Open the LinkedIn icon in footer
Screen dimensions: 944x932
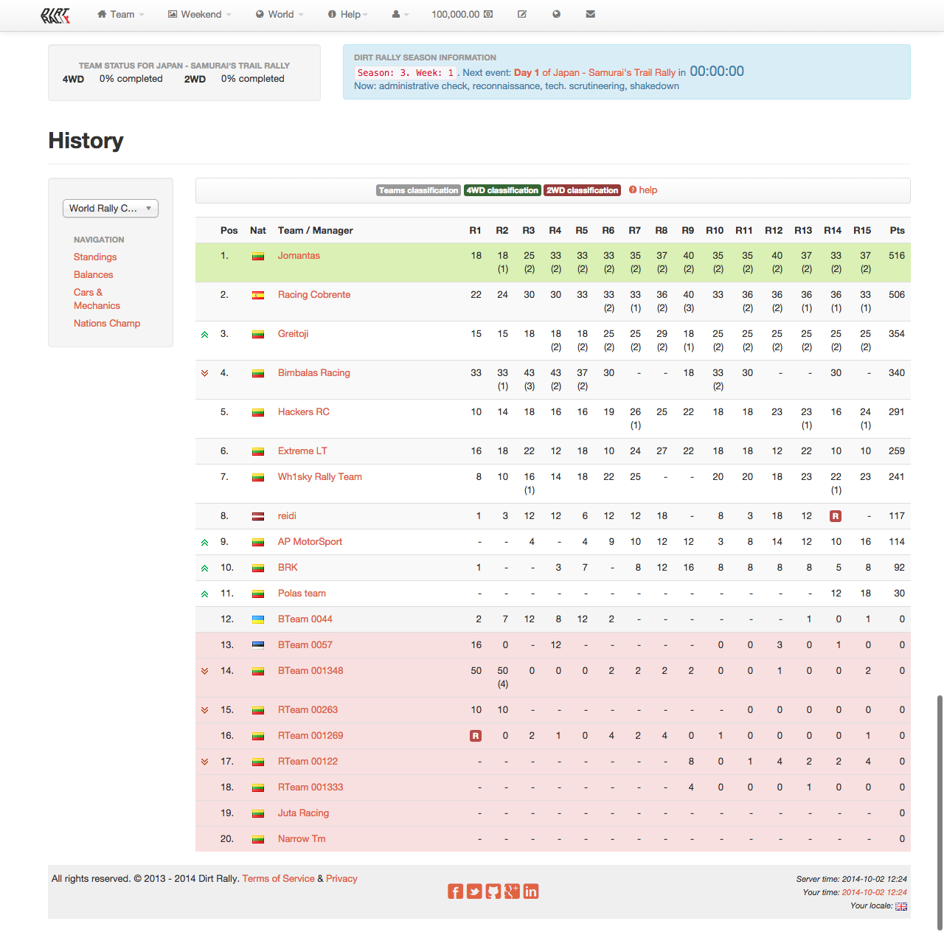tap(531, 892)
